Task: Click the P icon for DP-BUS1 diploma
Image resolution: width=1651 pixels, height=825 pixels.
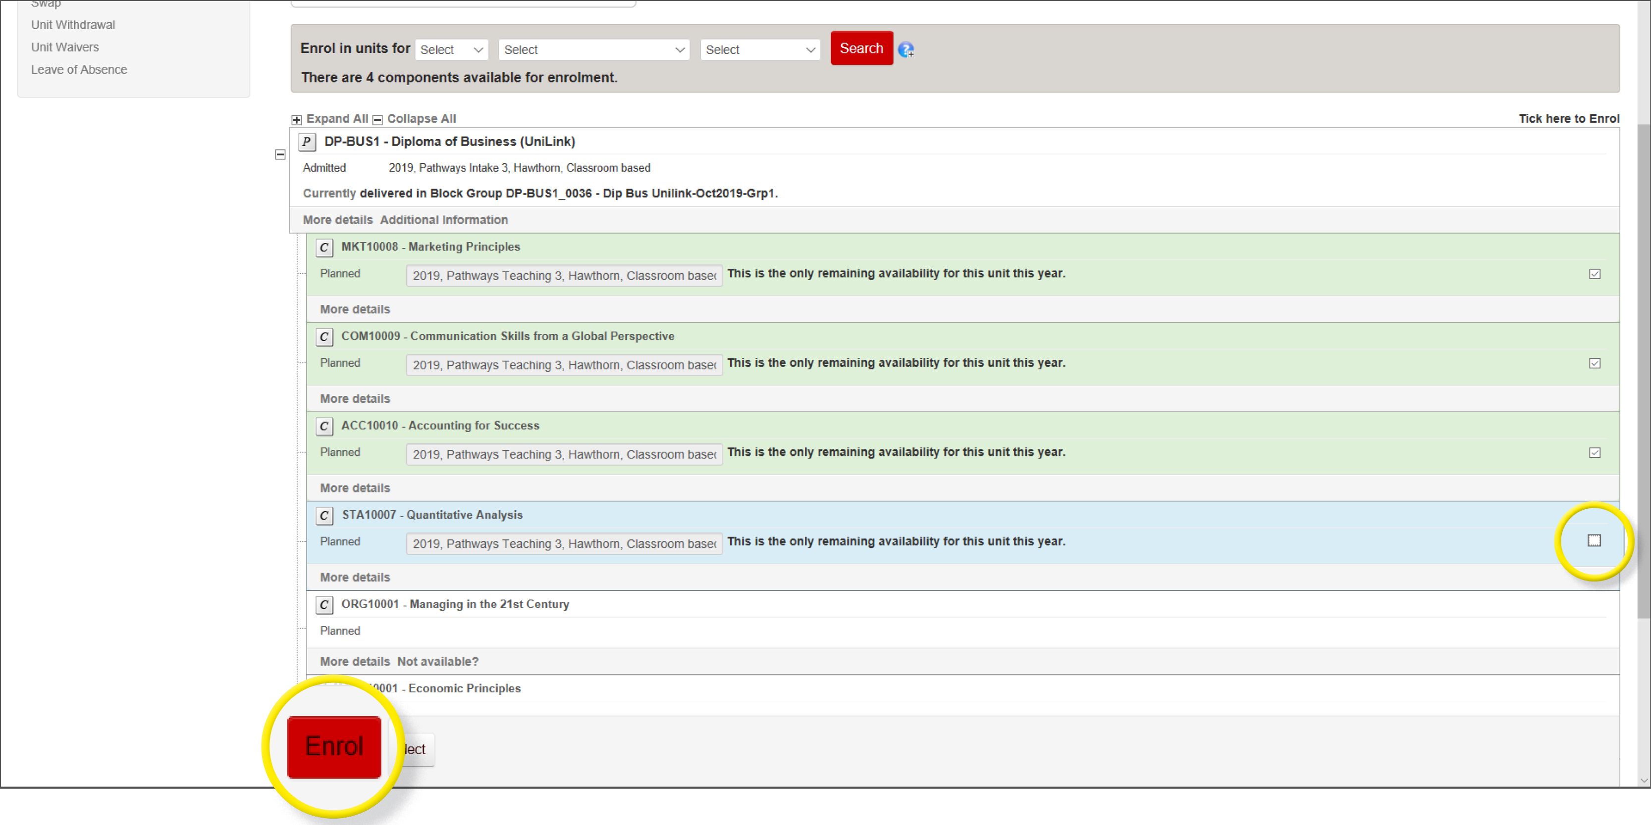Action: click(x=306, y=142)
